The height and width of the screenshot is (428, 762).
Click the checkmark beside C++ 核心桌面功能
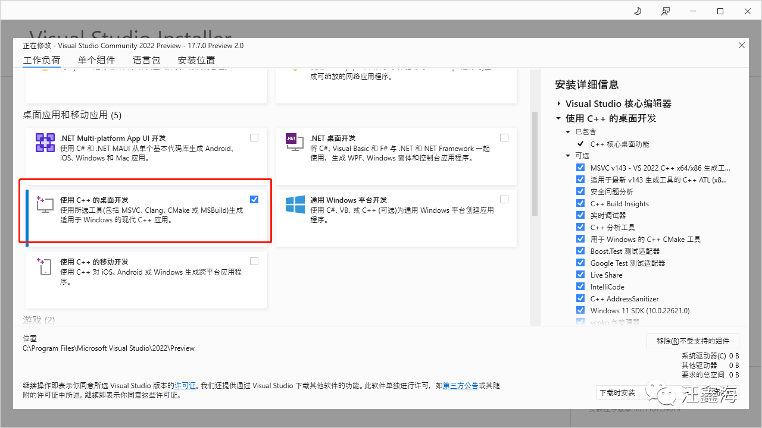580,144
